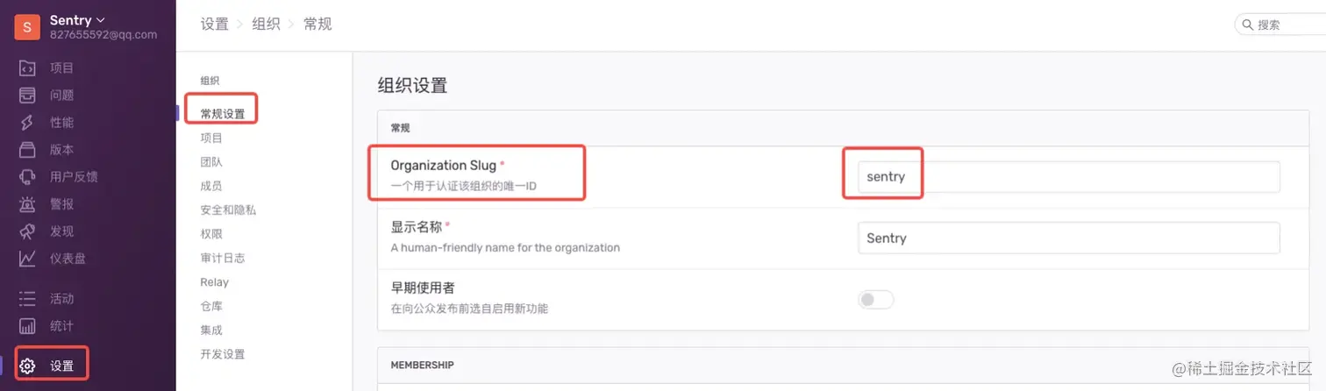Focus the 搜索 search box

[1289, 25]
